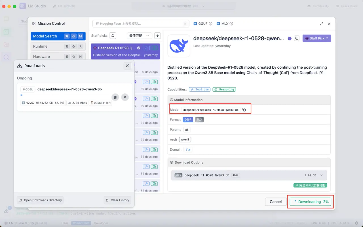Screen dimensions: 363x227
Task: Pause the deepseek-r1 download
Action: [115, 97]
